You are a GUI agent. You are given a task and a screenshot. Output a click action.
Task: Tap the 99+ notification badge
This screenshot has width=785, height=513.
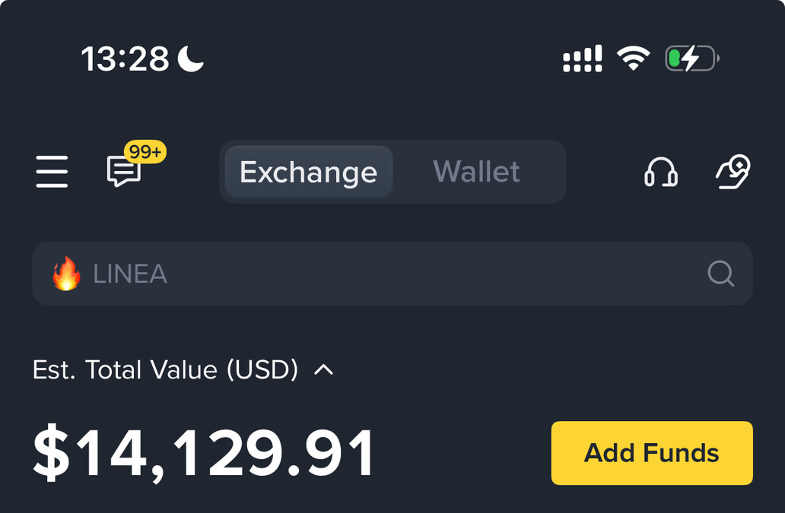click(x=145, y=151)
